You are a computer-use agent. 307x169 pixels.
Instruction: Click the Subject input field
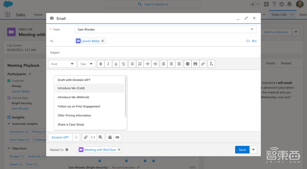[153, 52]
